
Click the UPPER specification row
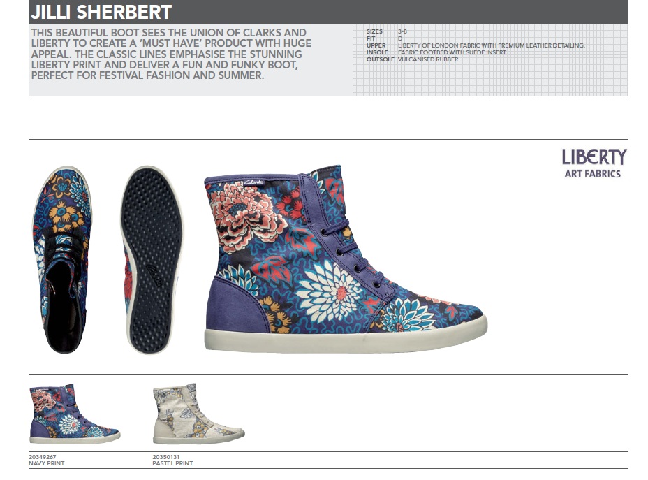(476, 45)
